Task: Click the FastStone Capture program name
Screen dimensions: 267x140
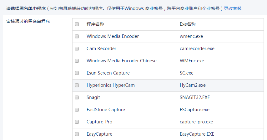Action: [x=106, y=110]
